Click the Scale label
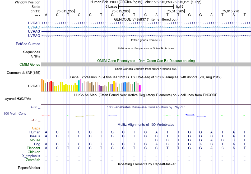Image resolution: width=251 pixels, height=174 pixels. click(36, 7)
